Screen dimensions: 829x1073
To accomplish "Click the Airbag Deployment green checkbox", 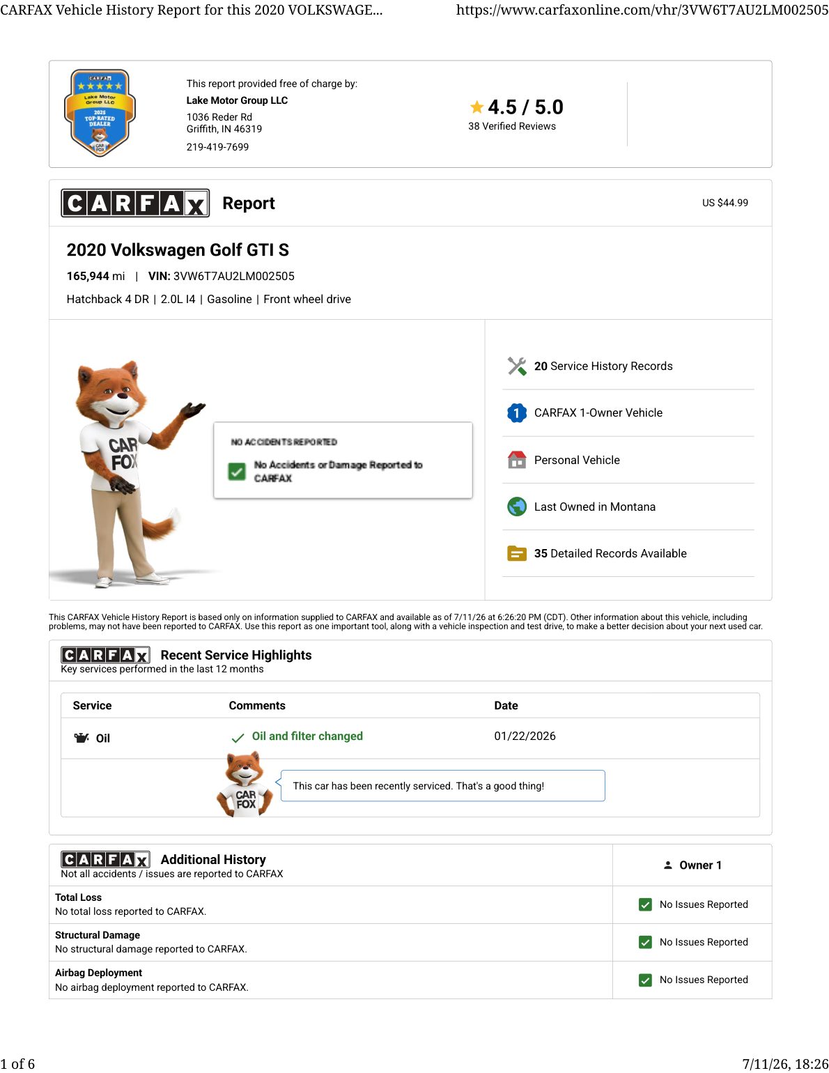I will point(645,980).
